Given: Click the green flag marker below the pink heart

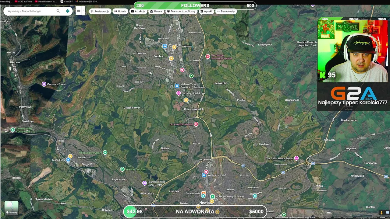Looking at the screenshot, I should pos(191,76).
